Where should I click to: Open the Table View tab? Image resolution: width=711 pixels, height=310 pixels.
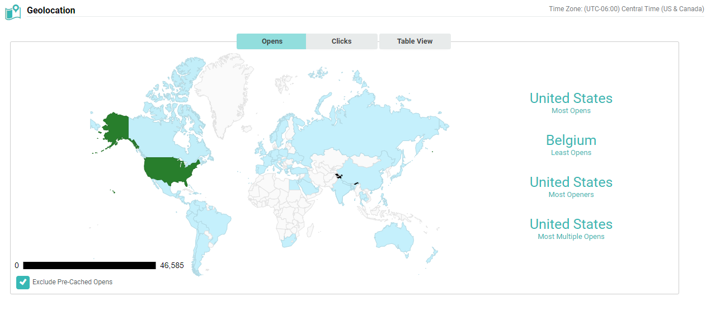click(415, 41)
